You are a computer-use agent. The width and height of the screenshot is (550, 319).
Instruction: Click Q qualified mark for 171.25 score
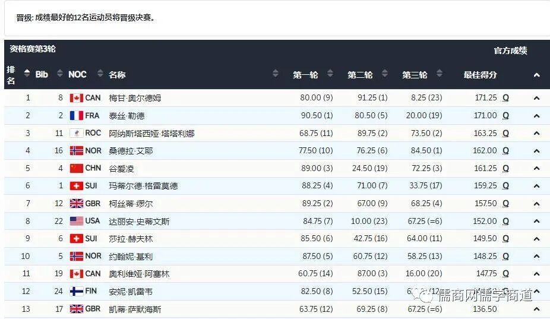pos(505,98)
